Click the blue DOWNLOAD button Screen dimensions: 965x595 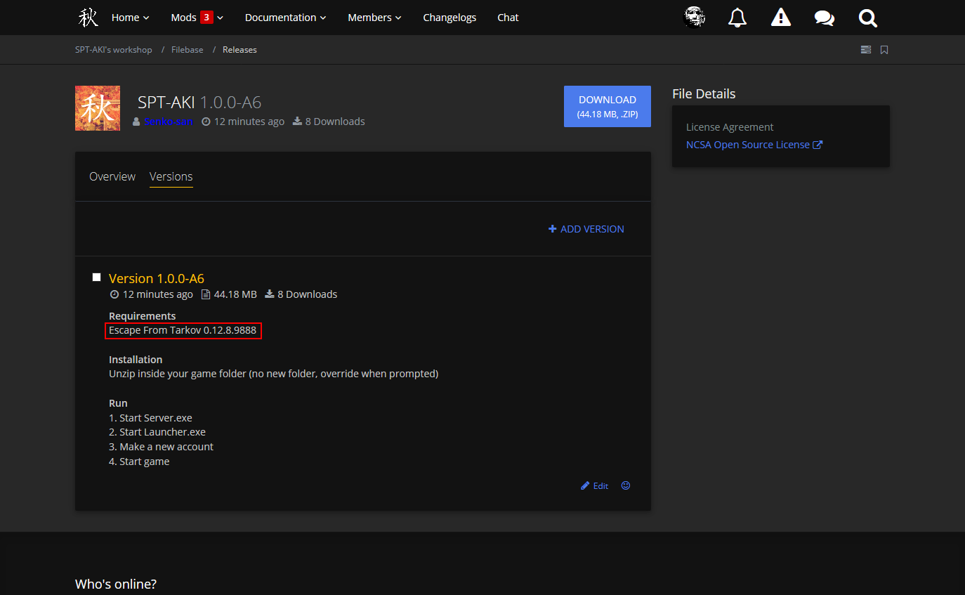point(608,107)
